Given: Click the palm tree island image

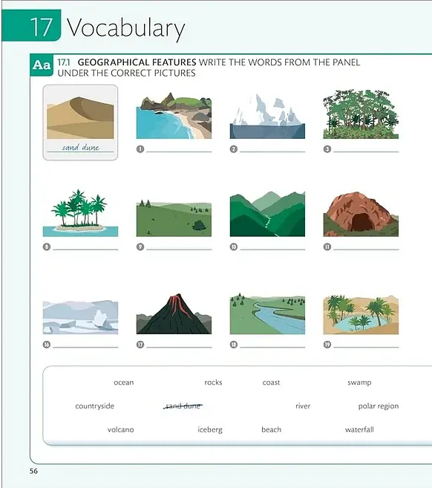Looking at the screenshot, I should (x=81, y=213).
